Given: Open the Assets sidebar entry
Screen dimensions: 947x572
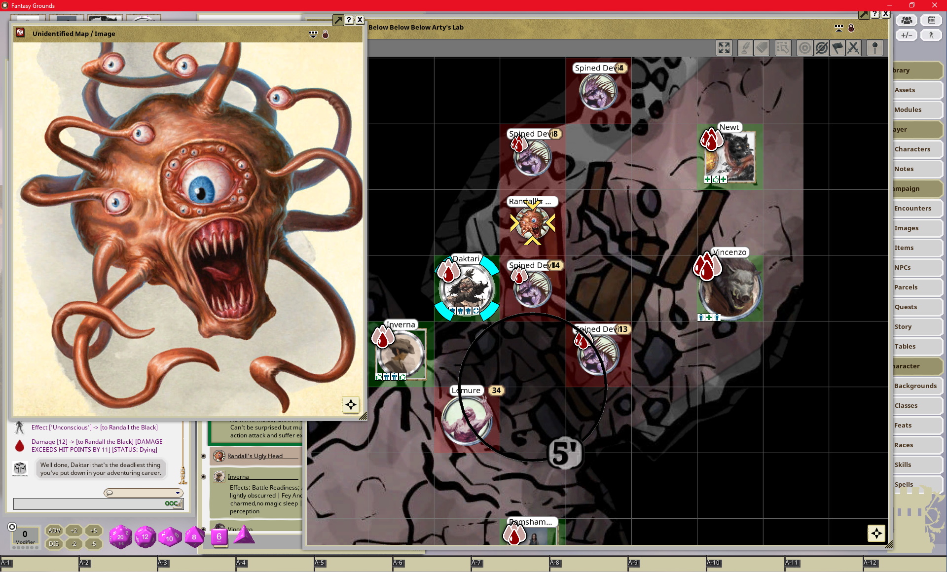Looking at the screenshot, I should [x=918, y=90].
